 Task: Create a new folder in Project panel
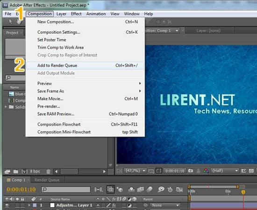16,172
